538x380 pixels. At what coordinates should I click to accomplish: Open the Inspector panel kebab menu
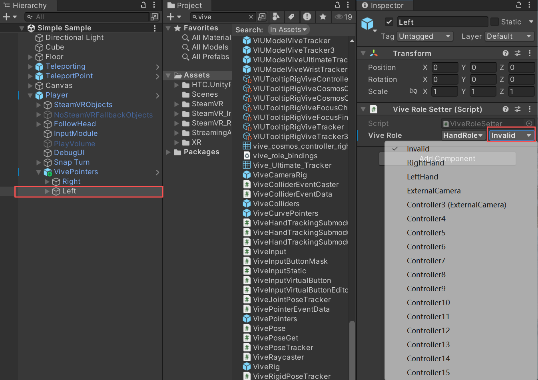[530, 5]
